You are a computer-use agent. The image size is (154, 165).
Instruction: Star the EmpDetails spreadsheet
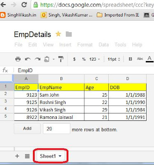[x=58, y=34]
